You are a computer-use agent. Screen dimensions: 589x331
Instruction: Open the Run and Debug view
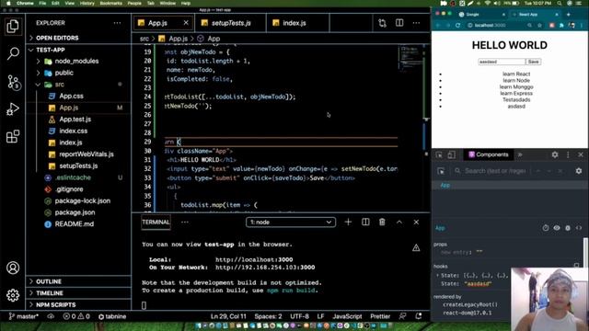13,109
